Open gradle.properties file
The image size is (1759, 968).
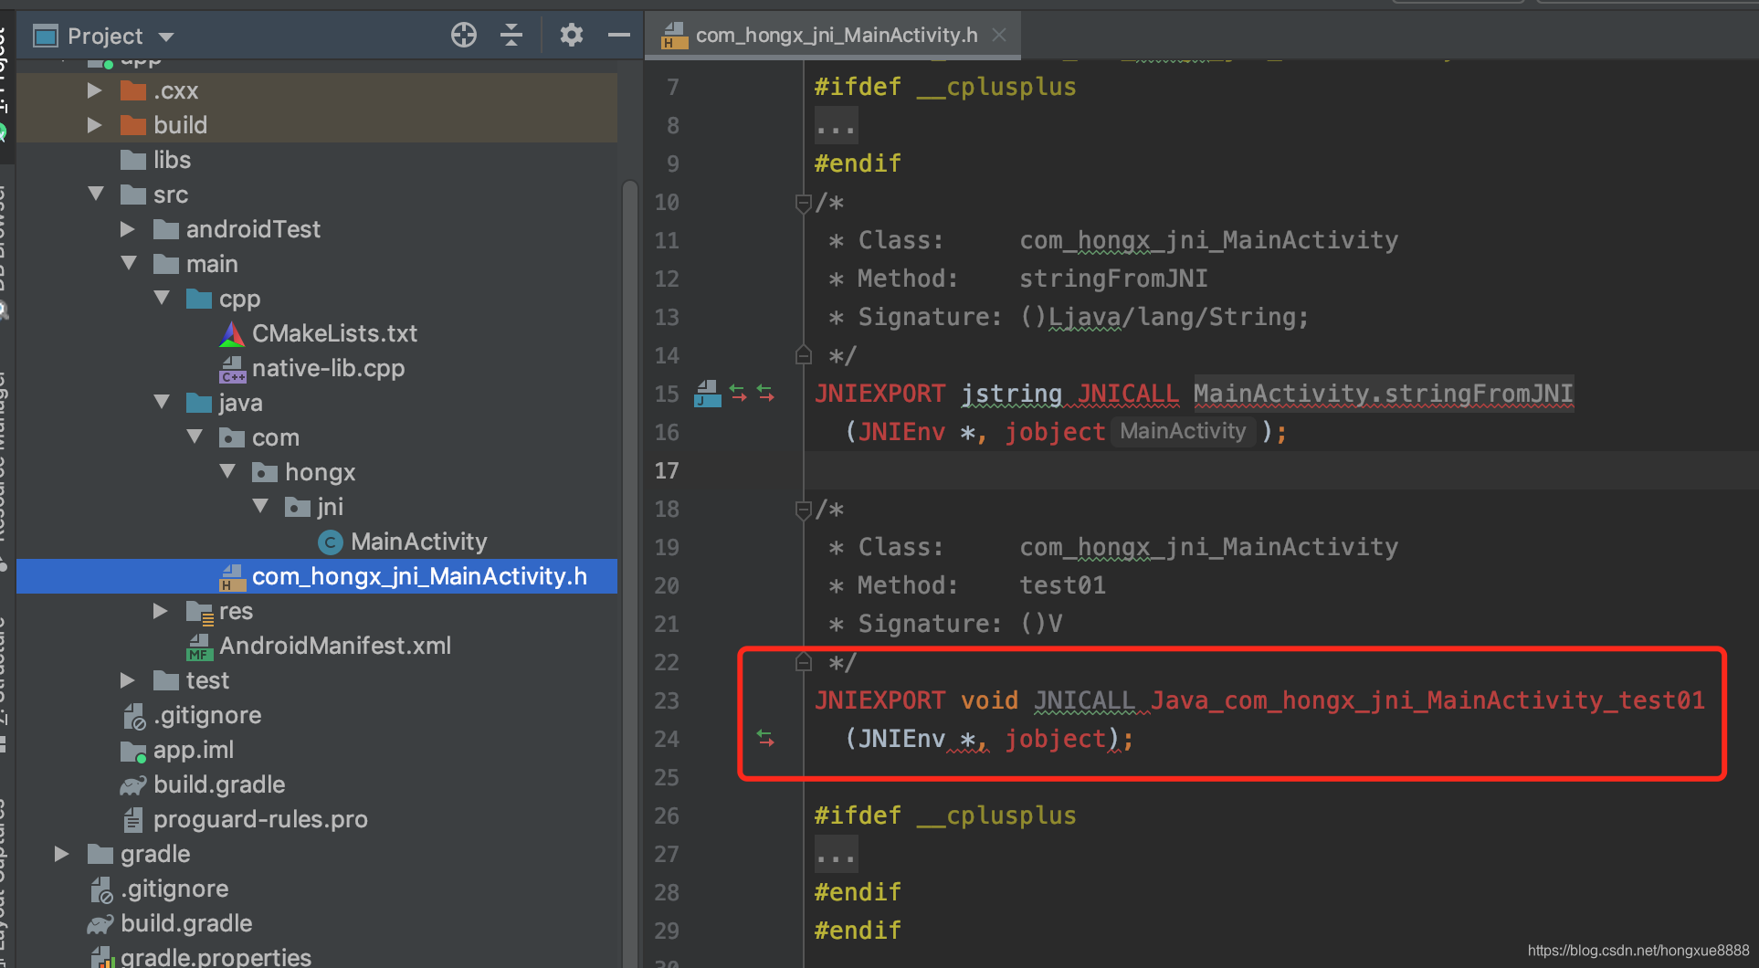click(x=216, y=957)
